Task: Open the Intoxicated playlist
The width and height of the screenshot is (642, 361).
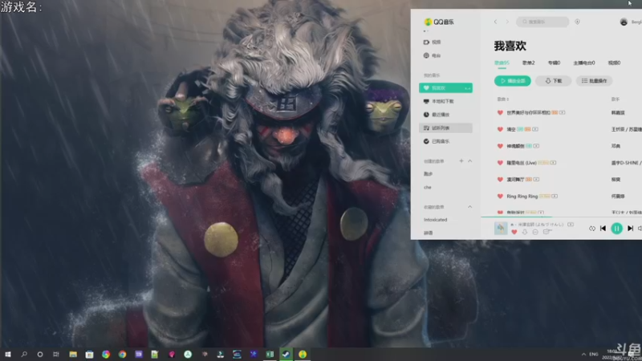Action: [435, 220]
